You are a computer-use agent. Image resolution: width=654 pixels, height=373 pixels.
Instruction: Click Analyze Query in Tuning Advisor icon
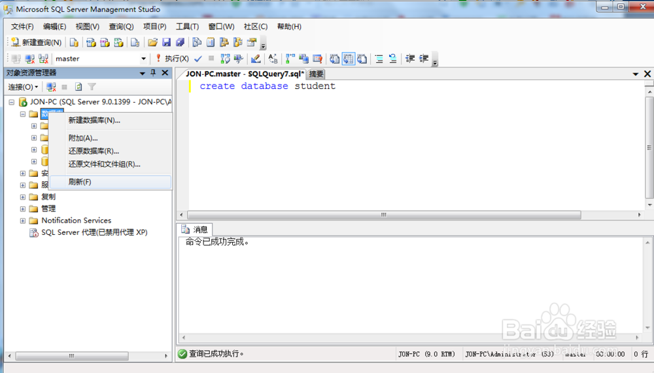(x=239, y=59)
